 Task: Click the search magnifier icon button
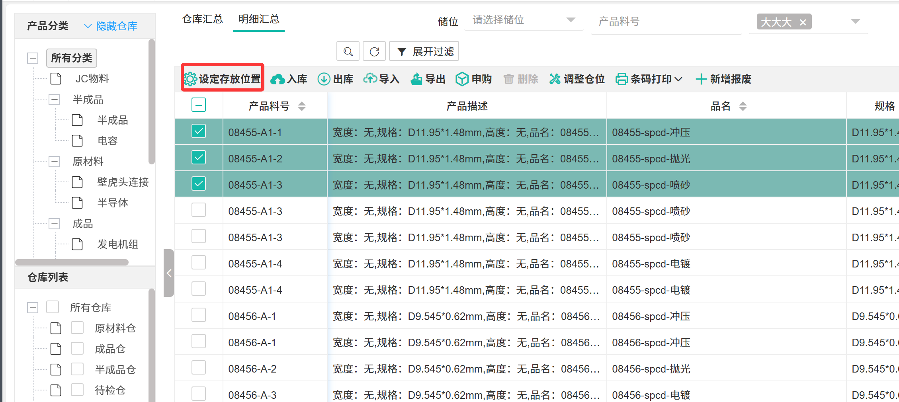click(x=348, y=51)
